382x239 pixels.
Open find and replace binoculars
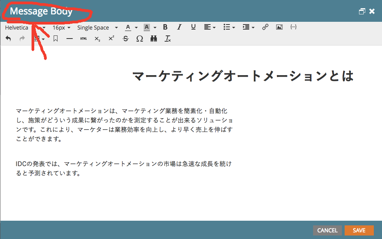(153, 39)
